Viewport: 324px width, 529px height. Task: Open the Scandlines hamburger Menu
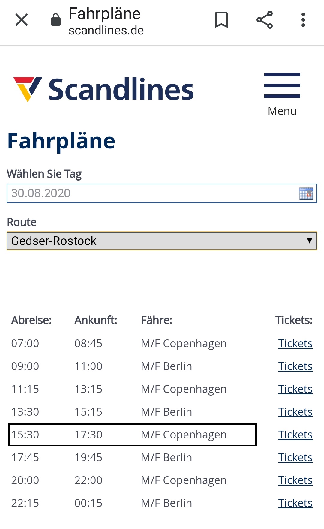pyautogui.click(x=282, y=94)
